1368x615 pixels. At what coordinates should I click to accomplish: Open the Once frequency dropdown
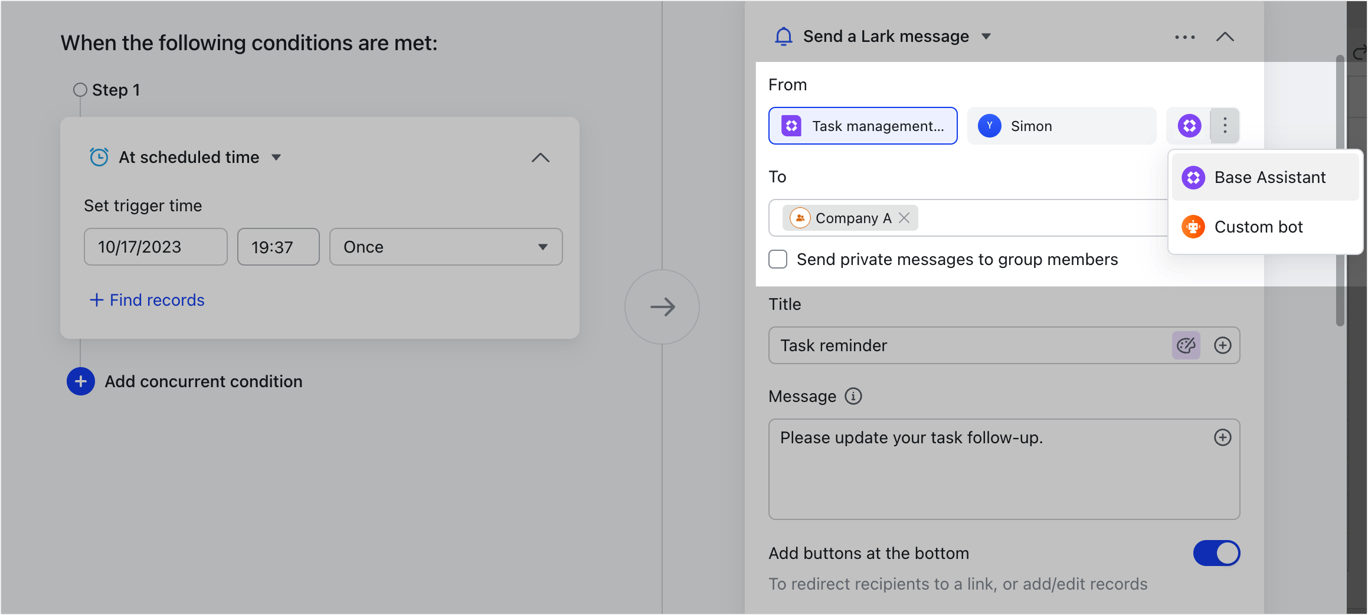(446, 247)
